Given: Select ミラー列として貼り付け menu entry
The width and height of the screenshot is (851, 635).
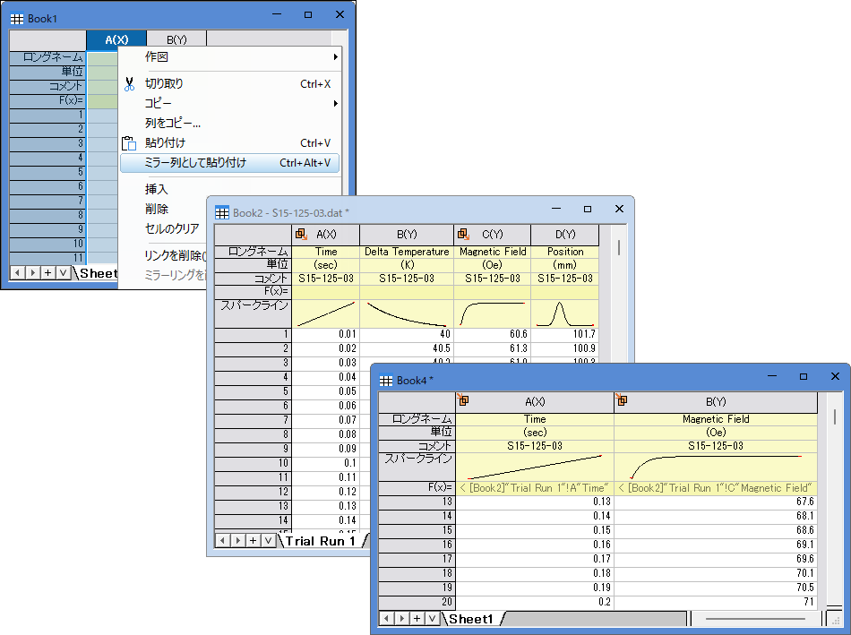Looking at the screenshot, I should pos(230,163).
